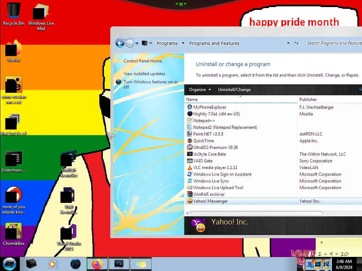Click the 'VideoLAN' publisher cell
This screenshot has width=362, height=271.
(x=309, y=167)
